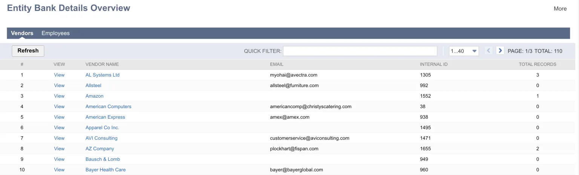Open the View link for Apparel Co Inc.
The image size is (579, 175).
pos(59,128)
